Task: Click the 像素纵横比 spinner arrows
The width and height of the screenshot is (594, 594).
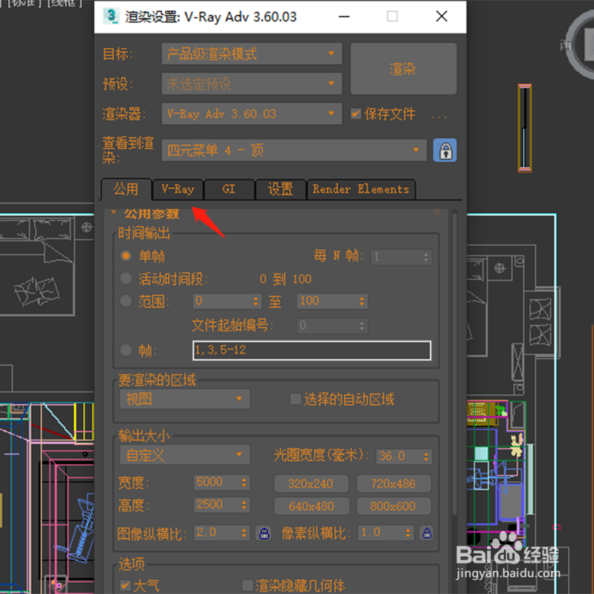Action: (408, 533)
